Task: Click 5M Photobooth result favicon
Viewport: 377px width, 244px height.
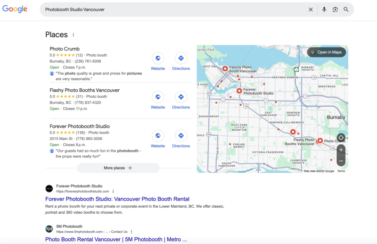Action: pyautogui.click(x=49, y=229)
